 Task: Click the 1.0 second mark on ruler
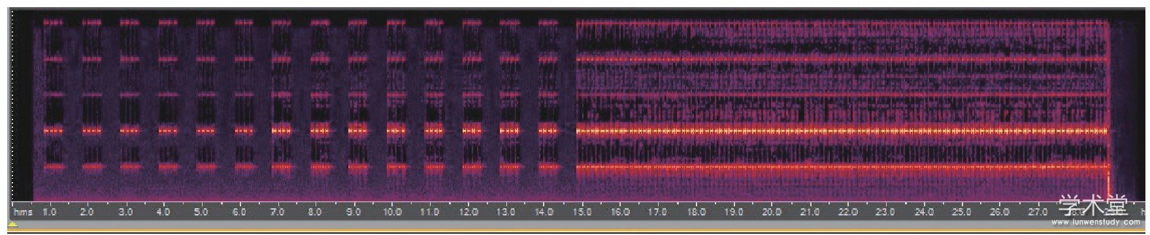click(x=50, y=212)
